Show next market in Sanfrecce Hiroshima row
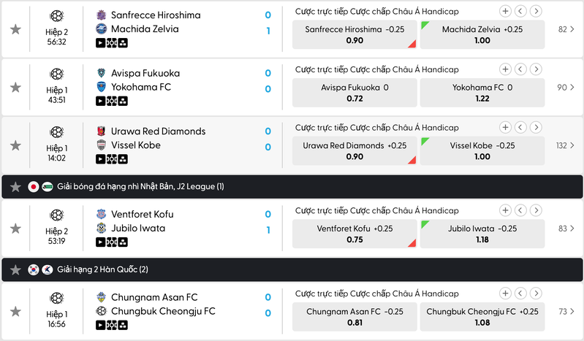This screenshot has height=341, width=584. click(x=536, y=11)
